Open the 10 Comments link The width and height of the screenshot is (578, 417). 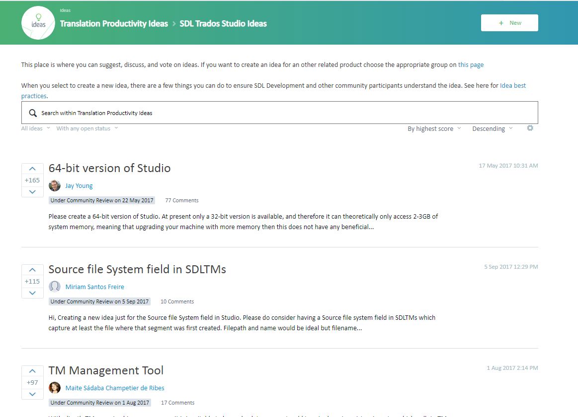(x=177, y=301)
